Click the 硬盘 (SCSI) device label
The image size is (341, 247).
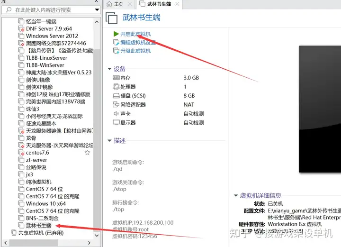pos(133,96)
